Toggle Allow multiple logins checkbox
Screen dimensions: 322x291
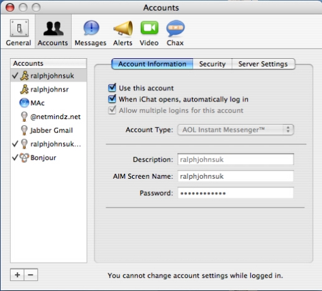112,110
